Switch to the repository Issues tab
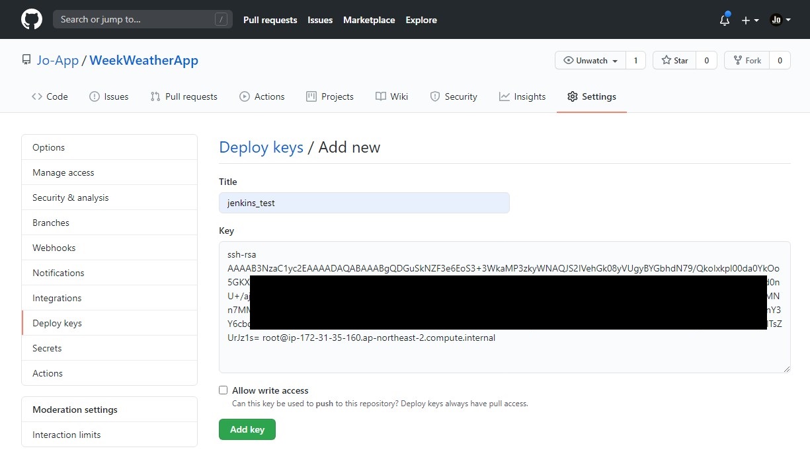The image size is (810, 467). coord(109,96)
